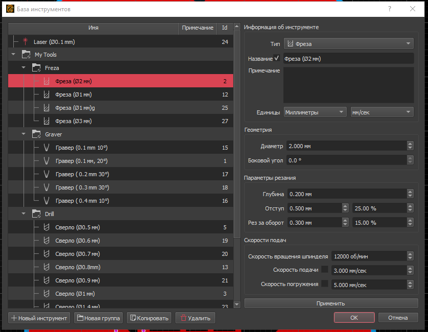Click the Отмена button

(x=398, y=318)
